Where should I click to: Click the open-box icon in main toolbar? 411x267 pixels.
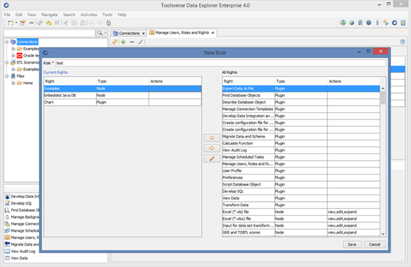23,23
